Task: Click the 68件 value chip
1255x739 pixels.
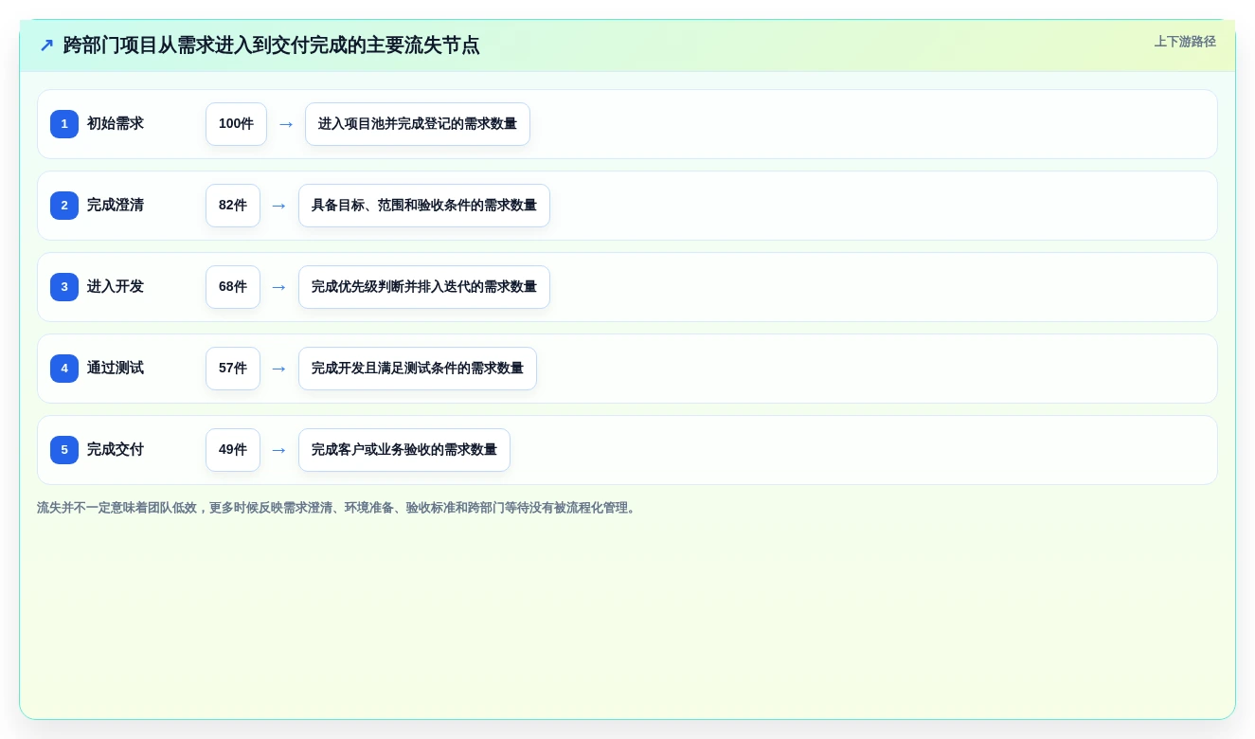Action: click(x=233, y=287)
